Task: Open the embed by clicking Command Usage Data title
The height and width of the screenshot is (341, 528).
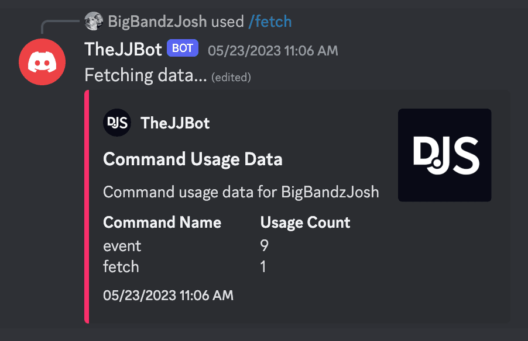Action: pyautogui.click(x=193, y=159)
